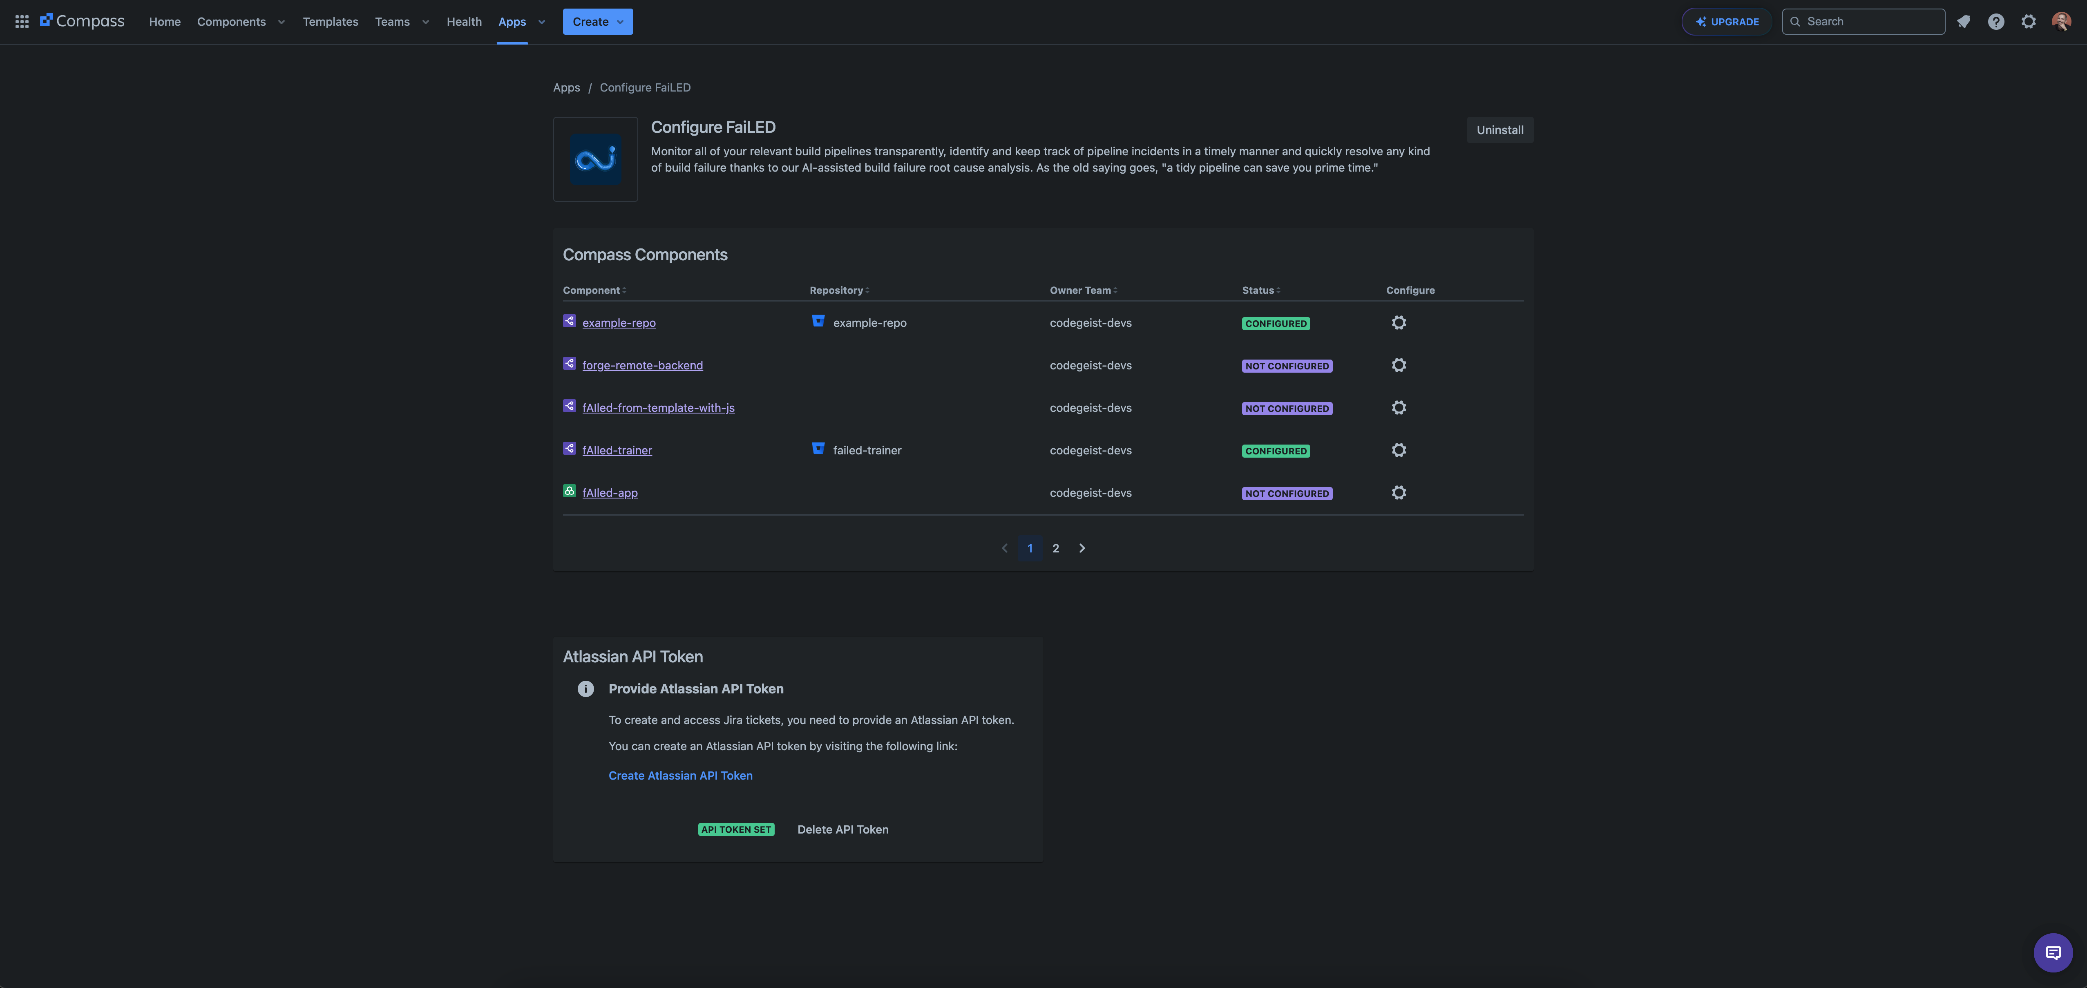2087x988 pixels.
Task: Expand the Teams dropdown chevron
Action: coord(425,22)
